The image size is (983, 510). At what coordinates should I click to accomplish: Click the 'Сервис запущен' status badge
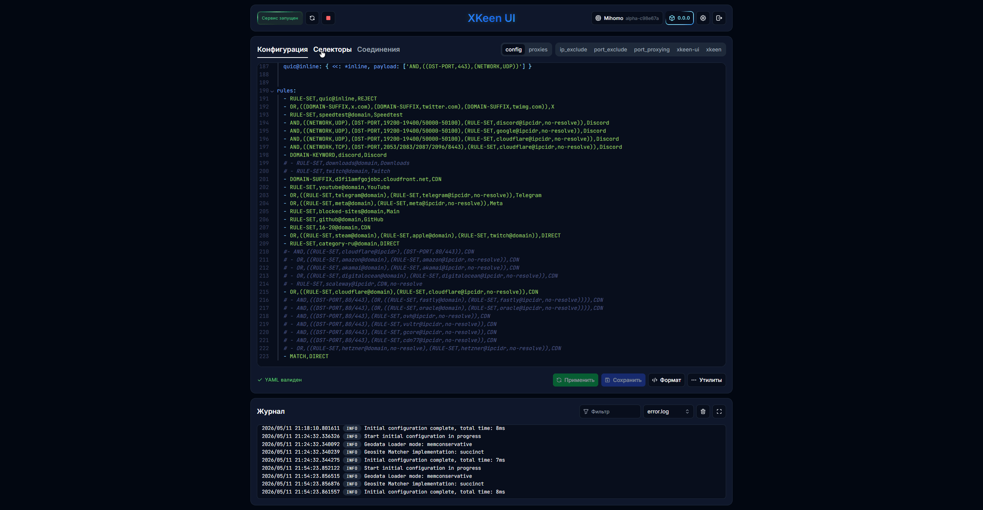point(280,18)
